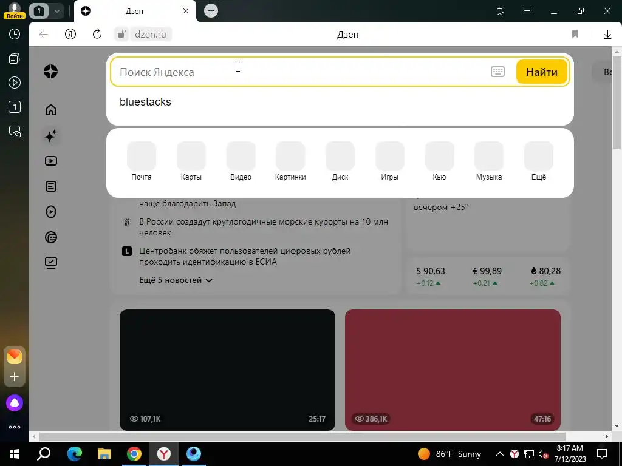Launch Microsoft Edge from taskbar
Image resolution: width=622 pixels, height=466 pixels.
click(75, 454)
